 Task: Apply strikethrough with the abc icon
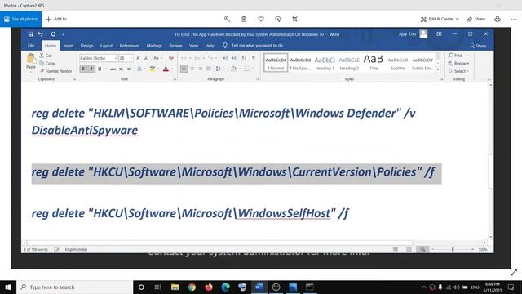pos(113,69)
